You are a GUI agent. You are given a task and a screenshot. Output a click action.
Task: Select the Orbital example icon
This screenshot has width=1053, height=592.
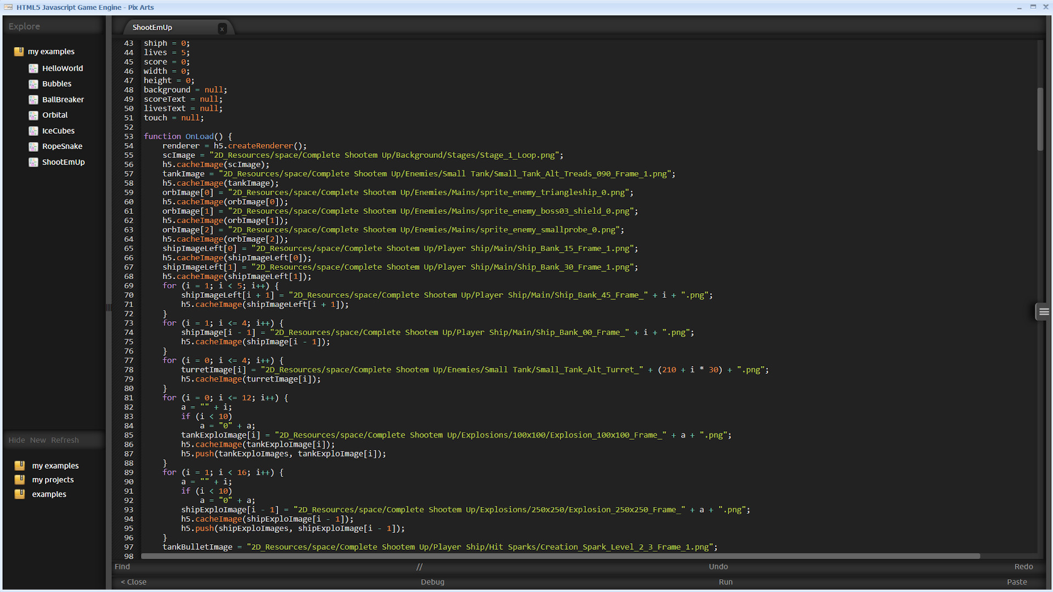[x=33, y=115]
